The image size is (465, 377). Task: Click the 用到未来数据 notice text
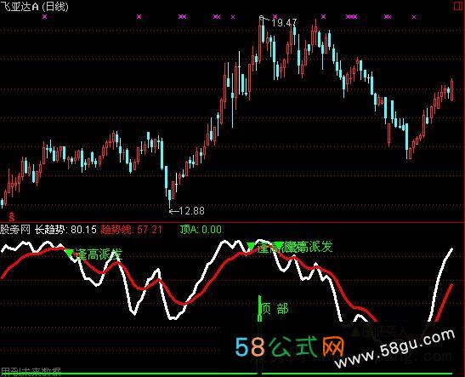click(x=31, y=371)
